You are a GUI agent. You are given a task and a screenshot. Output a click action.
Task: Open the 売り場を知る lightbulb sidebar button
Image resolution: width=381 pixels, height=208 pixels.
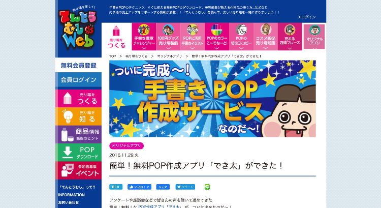[x=78, y=116]
